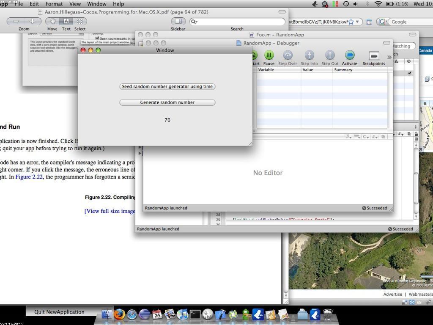
Task: Choose Quit NewApplication menu item
Action: (59, 312)
